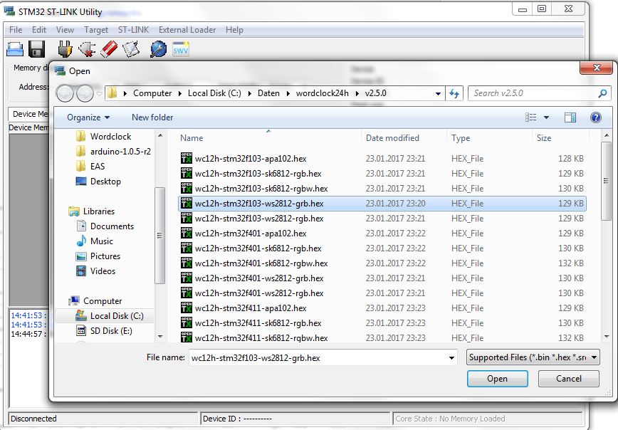
Task: Open the External Loader menu
Action: point(187,30)
